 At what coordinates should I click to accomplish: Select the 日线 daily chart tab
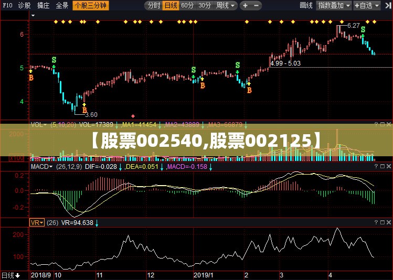tap(171, 5)
